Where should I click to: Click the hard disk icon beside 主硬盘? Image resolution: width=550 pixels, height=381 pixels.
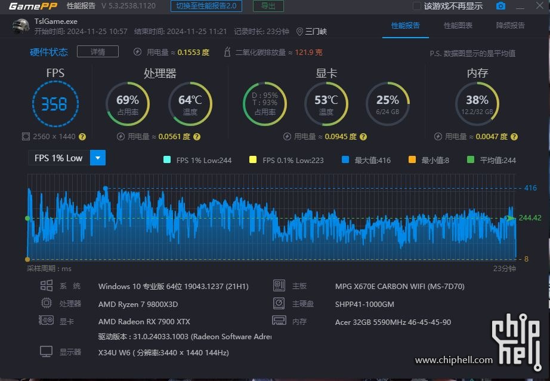tap(279, 303)
